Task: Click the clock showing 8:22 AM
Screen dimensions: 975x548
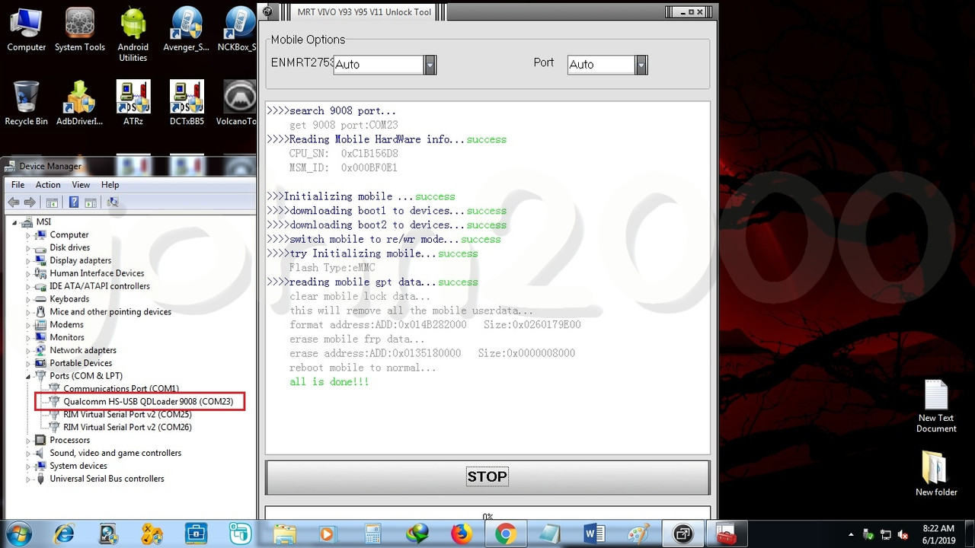Action: (x=938, y=528)
